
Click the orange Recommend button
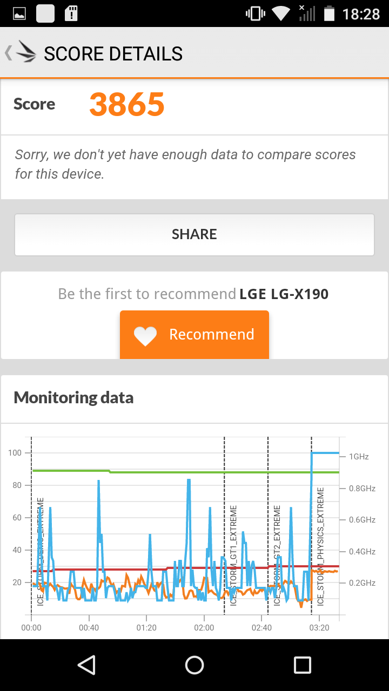point(194,335)
